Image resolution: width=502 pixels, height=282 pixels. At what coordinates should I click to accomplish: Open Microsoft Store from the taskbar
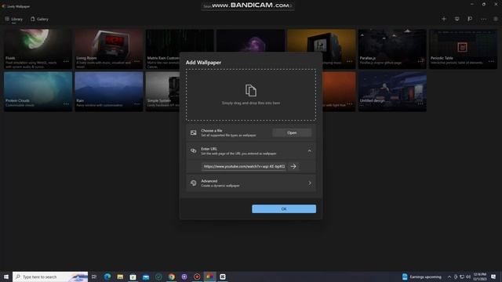point(133,277)
